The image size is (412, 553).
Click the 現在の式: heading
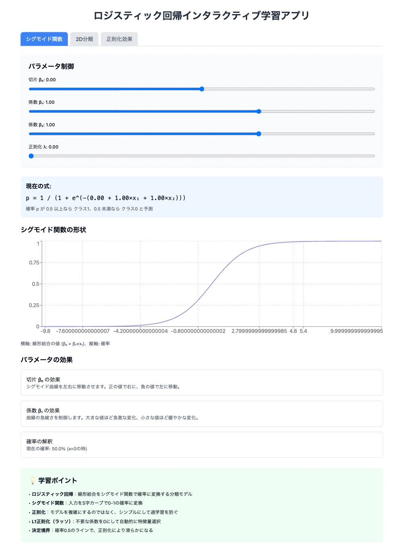point(39,186)
